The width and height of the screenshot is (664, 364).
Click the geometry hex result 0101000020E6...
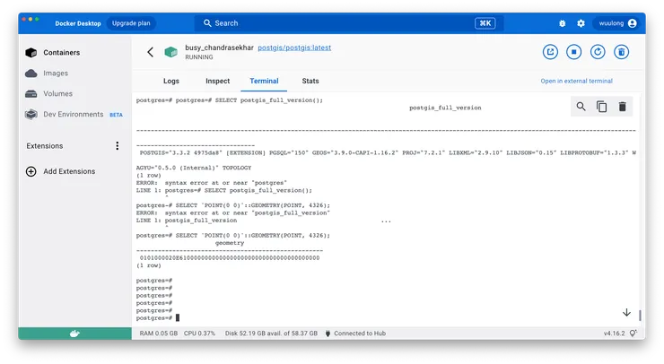tap(230, 258)
